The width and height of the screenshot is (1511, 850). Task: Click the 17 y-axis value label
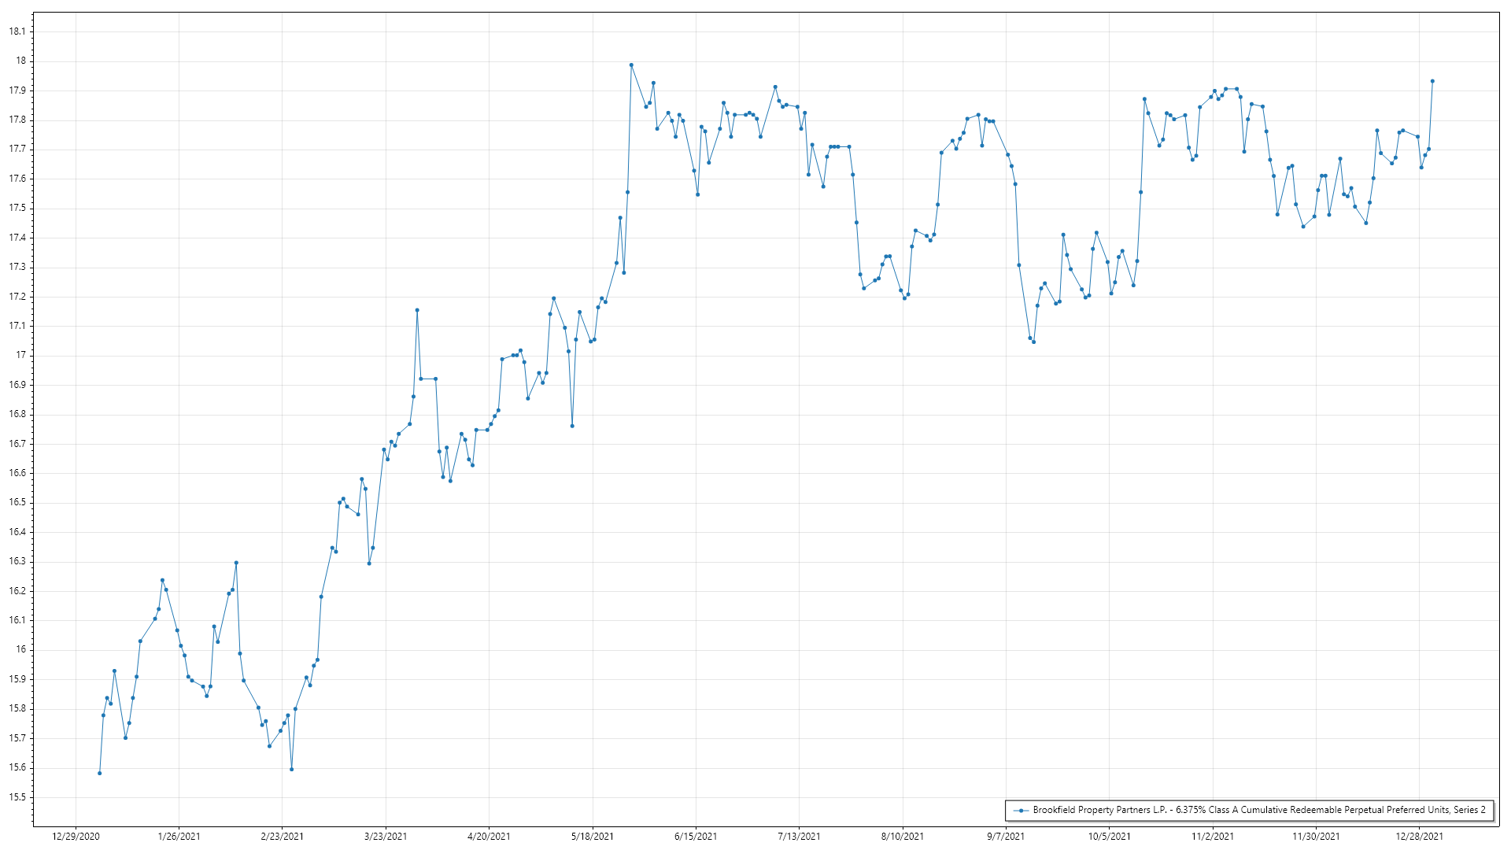tap(21, 355)
